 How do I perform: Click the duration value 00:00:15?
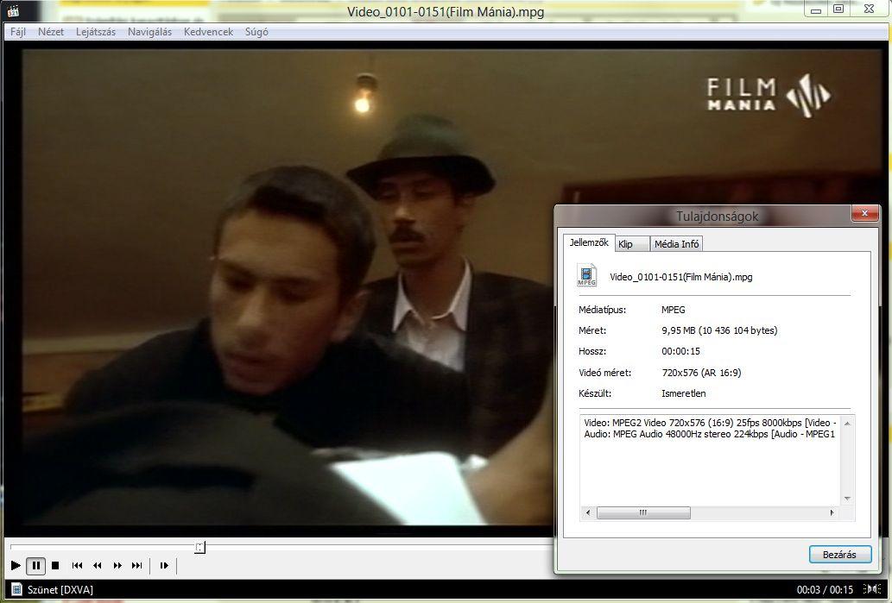click(680, 351)
